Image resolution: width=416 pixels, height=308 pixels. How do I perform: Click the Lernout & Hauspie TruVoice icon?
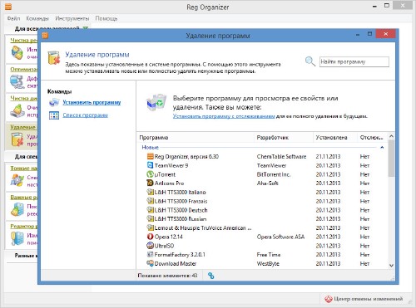pos(150,227)
